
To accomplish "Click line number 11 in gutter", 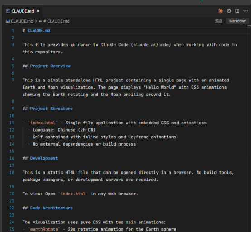I will 12,123.
